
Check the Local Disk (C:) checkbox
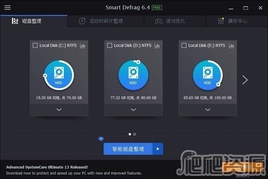click(35, 45)
